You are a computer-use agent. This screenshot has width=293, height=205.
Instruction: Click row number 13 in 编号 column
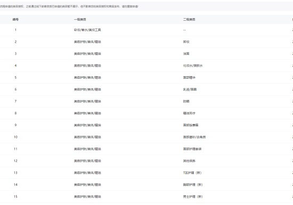[15, 173]
